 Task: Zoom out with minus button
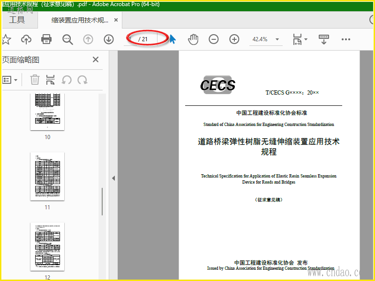point(214,39)
